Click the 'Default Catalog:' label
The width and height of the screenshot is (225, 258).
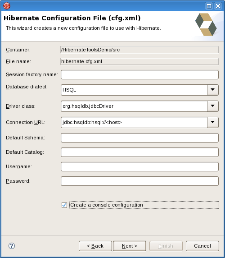click(25, 152)
